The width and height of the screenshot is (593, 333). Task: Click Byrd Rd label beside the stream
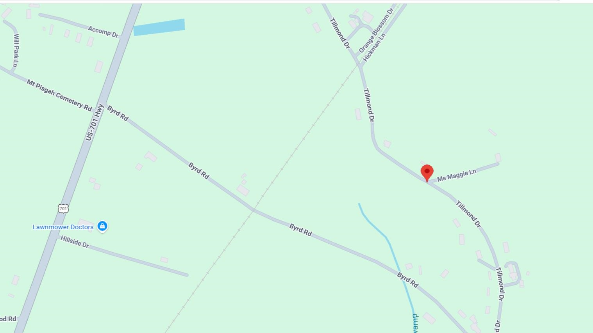click(x=407, y=280)
